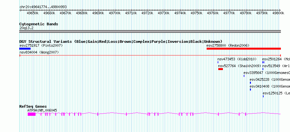
Task: Open esv3395647 variant label
Action: coord(267,73)
